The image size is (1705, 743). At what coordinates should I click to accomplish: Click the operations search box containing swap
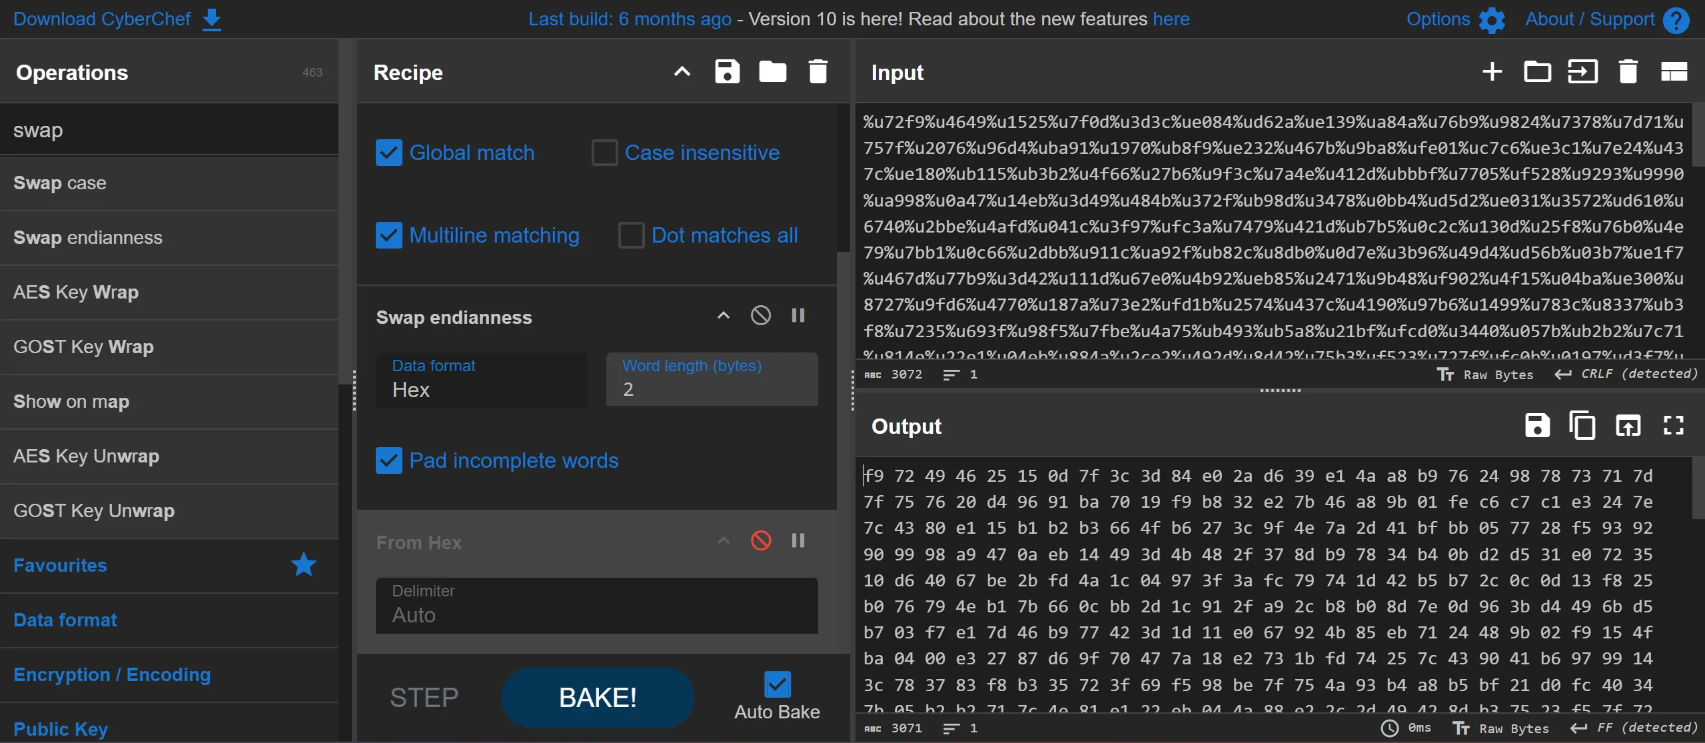169,130
